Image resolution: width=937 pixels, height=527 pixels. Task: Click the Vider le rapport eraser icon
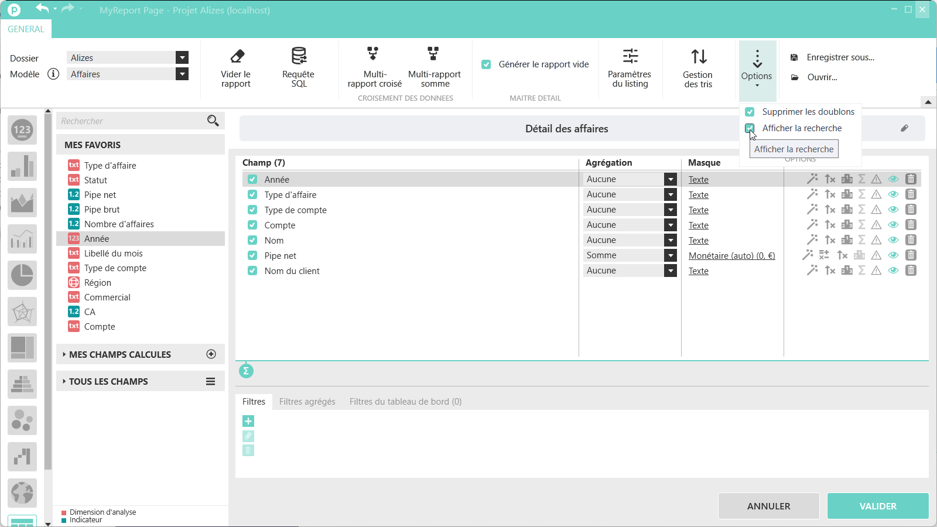237,57
